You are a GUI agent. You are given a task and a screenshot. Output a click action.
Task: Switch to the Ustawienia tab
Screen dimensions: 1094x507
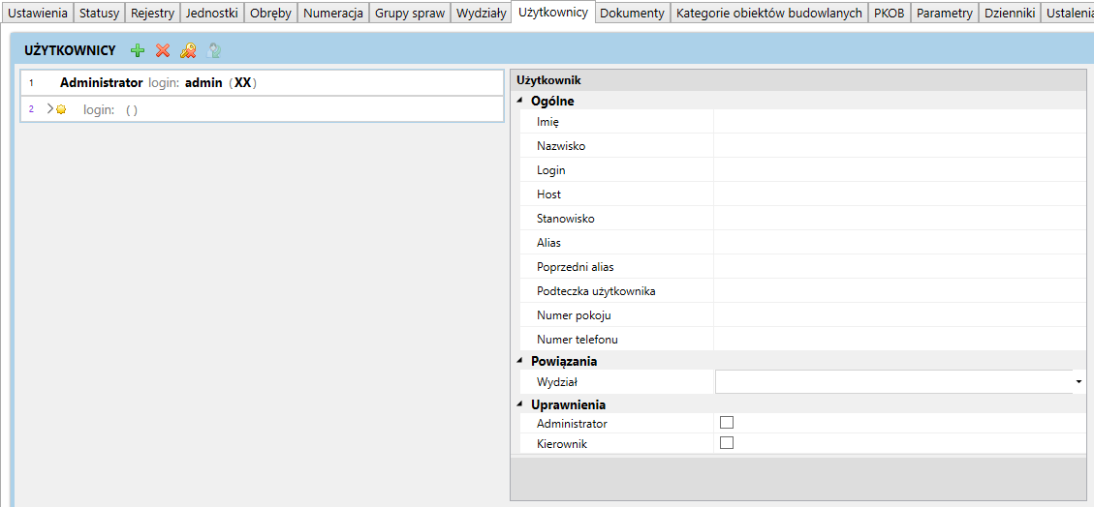coord(38,13)
